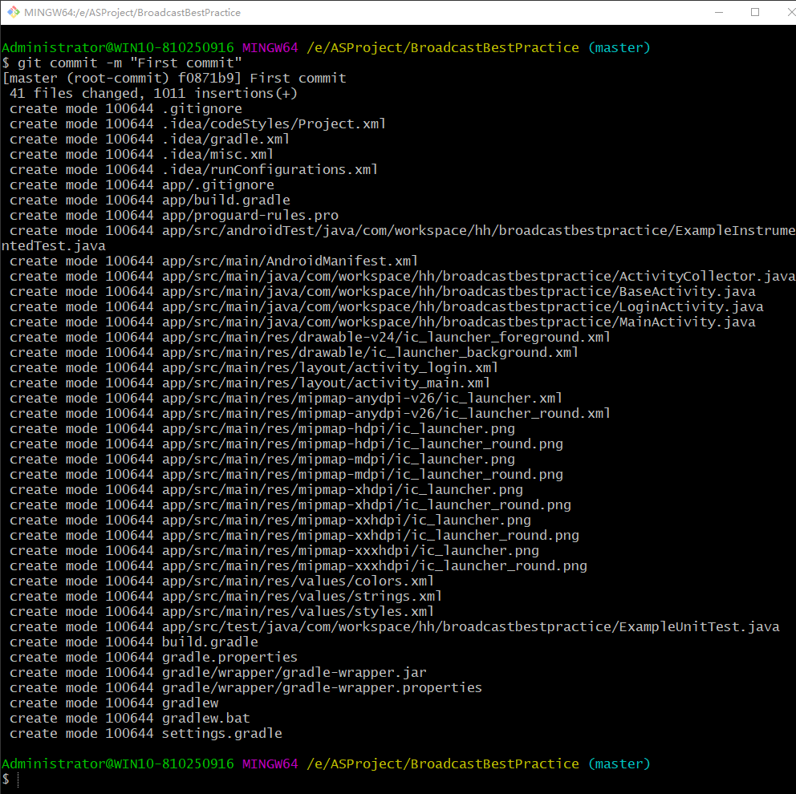Screen dimensions: 796x794
Task: Click the command line 'git commit -m "First commit"'
Action: click(x=122, y=63)
